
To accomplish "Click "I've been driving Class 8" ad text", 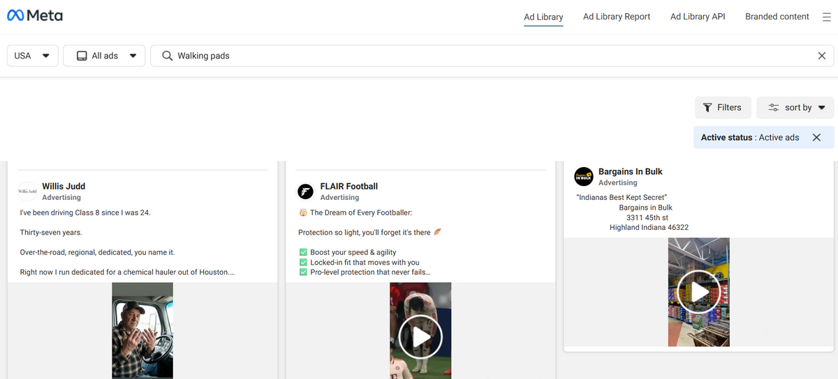I will click(x=85, y=212).
